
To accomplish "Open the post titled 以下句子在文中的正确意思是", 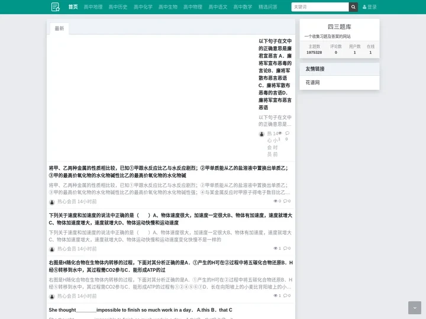I will point(275,74).
